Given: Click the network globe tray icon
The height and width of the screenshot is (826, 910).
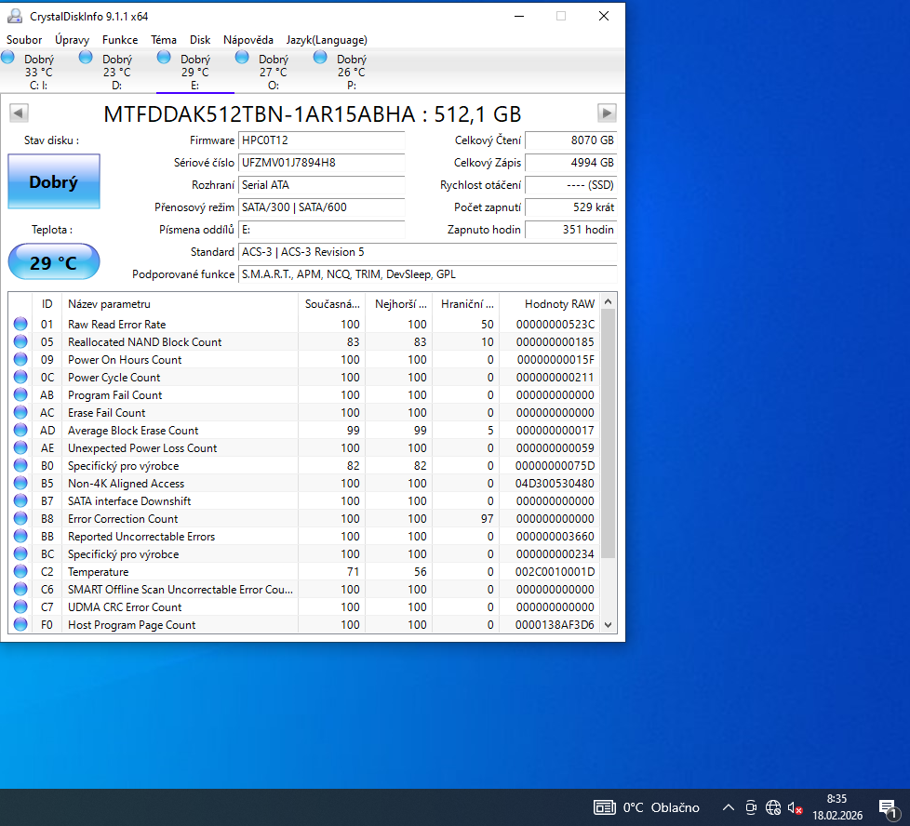Looking at the screenshot, I should tap(773, 807).
